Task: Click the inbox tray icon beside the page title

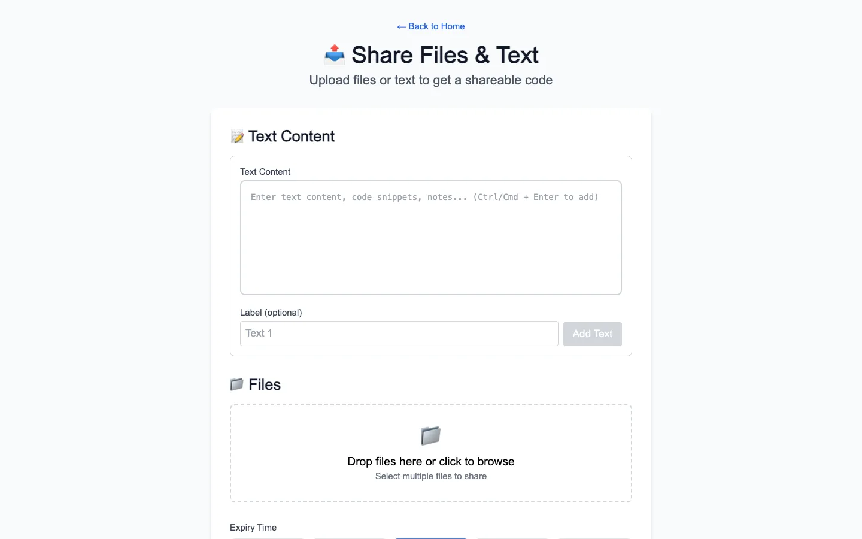Action: (x=335, y=54)
